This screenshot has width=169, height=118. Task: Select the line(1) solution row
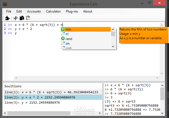[53, 92]
